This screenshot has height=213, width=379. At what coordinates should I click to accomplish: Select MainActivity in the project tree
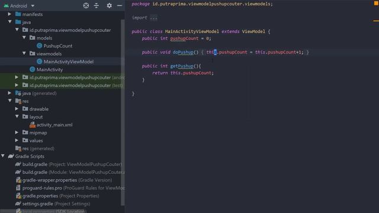[x=50, y=70]
